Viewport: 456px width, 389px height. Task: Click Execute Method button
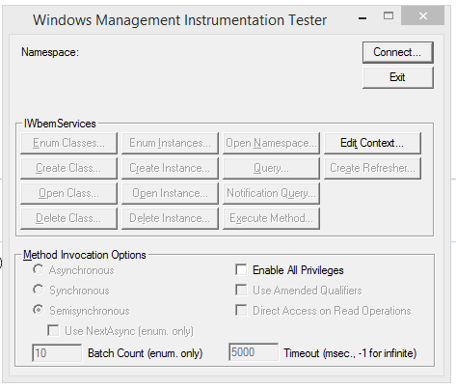tap(271, 218)
